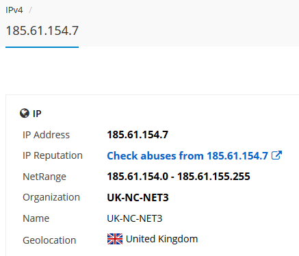Click the Name value UK-NC-NET3

coord(135,218)
